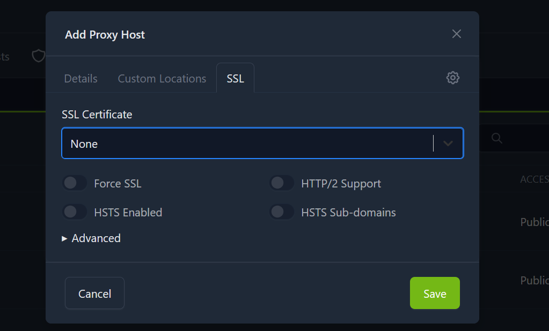Click the first Public access entry
Image resolution: width=549 pixels, height=331 pixels.
pos(535,222)
